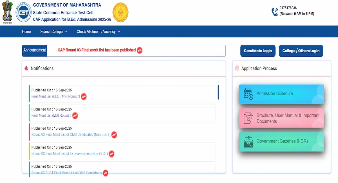
Task: Click Published On date above OMS Candidates (Non ELCT)
Action: coord(52,128)
